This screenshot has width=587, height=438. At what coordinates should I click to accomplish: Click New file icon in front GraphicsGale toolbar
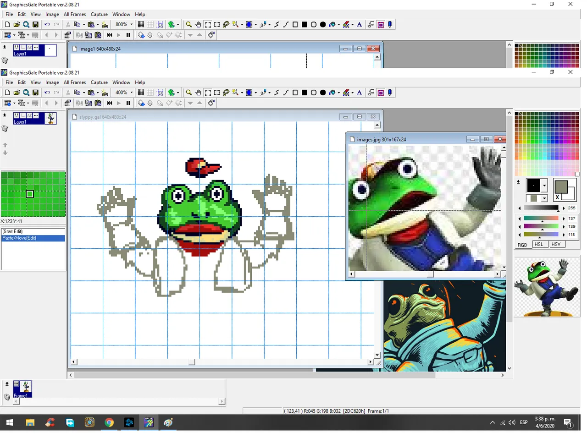pos(7,93)
